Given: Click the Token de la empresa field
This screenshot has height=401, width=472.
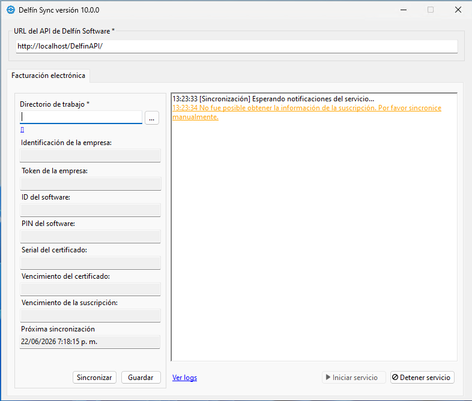Looking at the screenshot, I should (x=90, y=183).
